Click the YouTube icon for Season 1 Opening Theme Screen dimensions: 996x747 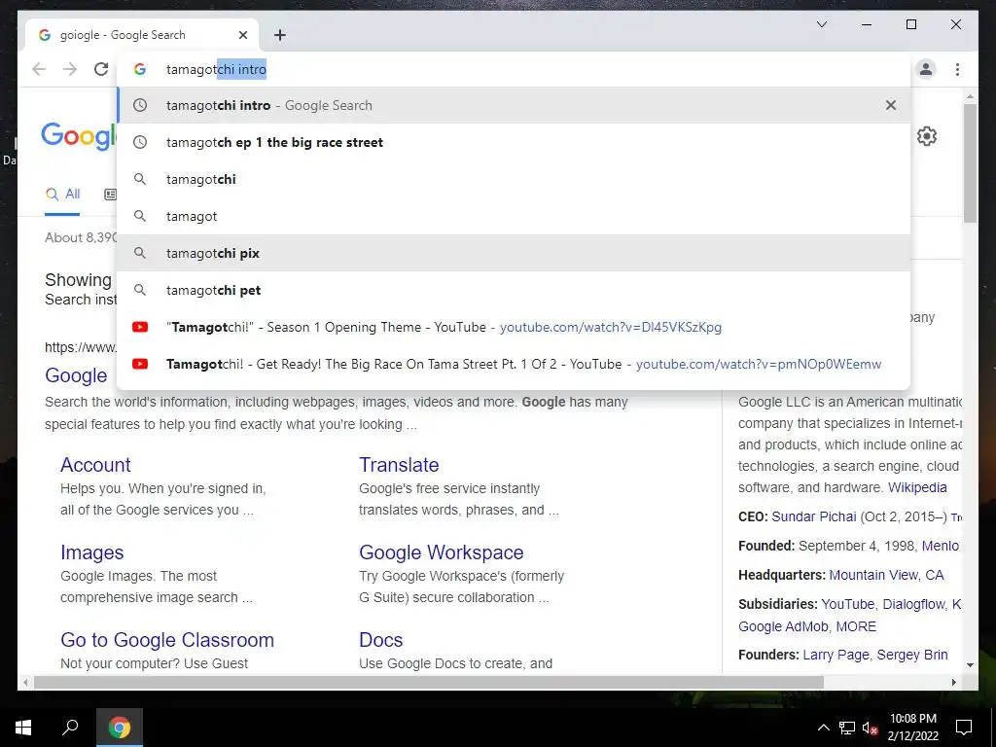tap(140, 327)
